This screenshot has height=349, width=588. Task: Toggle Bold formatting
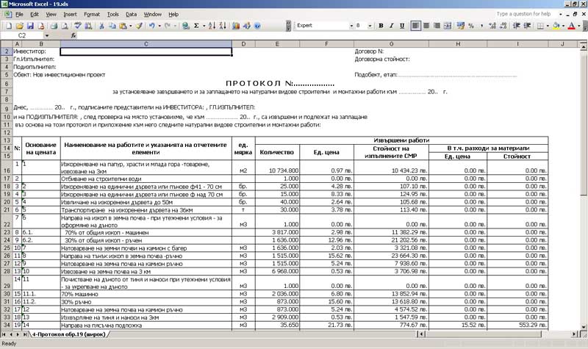coord(381,26)
